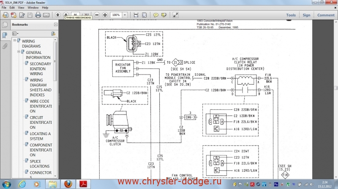Go to next page down arrow

click(66, 14)
